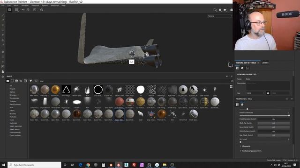Toggle Stitch Pattern Switch
The height and width of the screenshot is (168, 300).
[x=274, y=131]
